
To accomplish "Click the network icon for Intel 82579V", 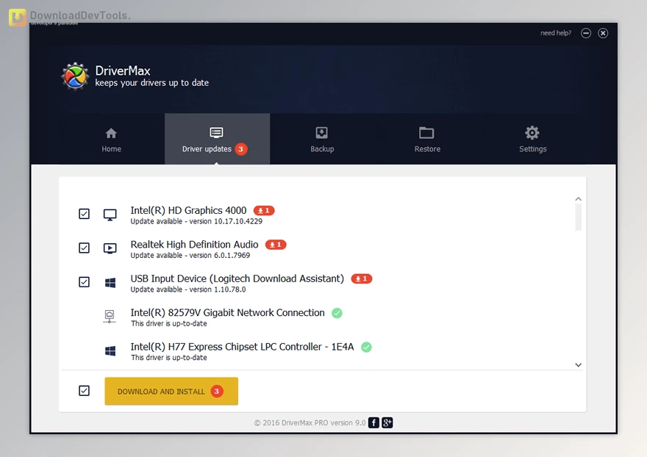I will point(110,317).
